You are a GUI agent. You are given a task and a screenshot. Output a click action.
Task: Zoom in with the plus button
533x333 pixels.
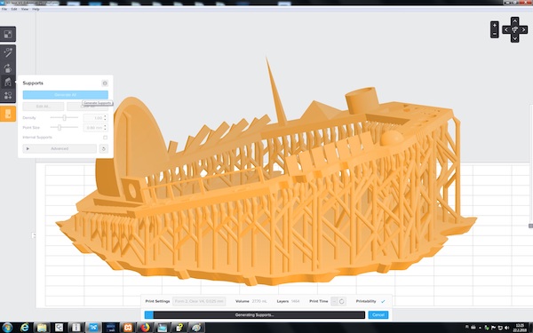click(x=495, y=26)
